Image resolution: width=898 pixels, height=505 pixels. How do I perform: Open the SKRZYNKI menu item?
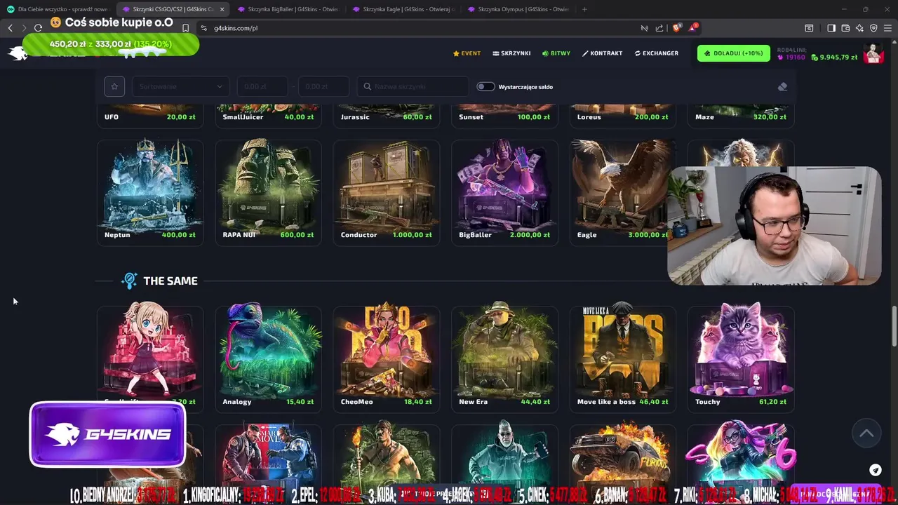(x=511, y=53)
